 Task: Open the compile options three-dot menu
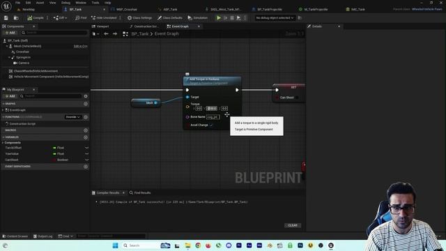(x=47, y=18)
